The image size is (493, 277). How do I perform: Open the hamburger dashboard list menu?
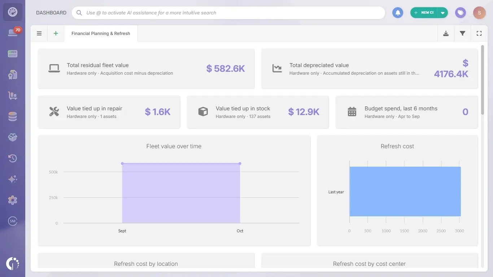pyautogui.click(x=39, y=34)
